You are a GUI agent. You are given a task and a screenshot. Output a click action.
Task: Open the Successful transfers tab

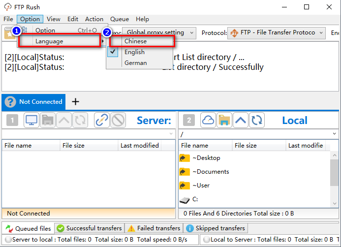click(x=90, y=228)
